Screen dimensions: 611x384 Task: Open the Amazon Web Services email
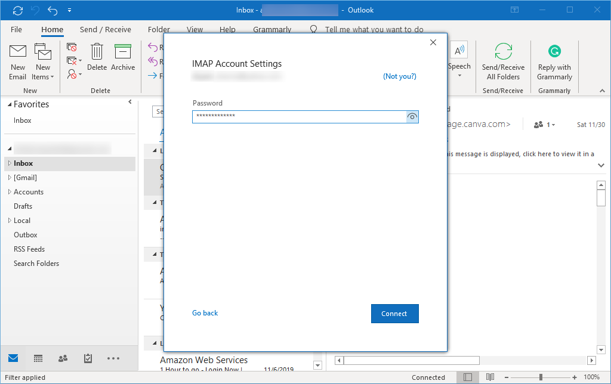click(228, 363)
